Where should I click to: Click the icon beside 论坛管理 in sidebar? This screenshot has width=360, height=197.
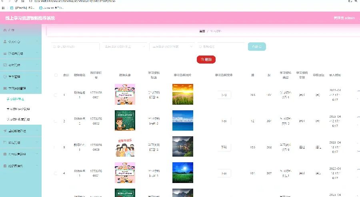(x=5, y=142)
